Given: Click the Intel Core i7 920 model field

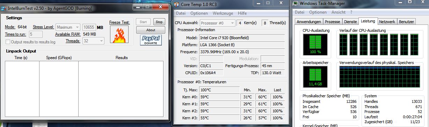Looking at the screenshot, I should [242, 38].
